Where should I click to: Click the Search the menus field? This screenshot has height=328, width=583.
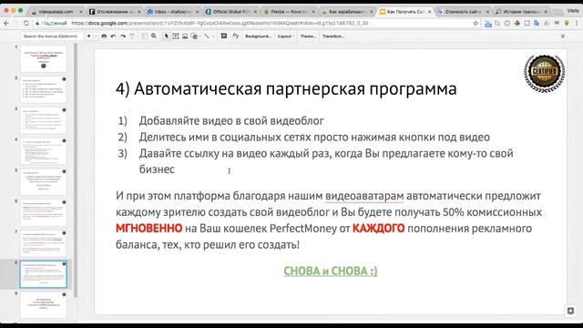[51, 36]
